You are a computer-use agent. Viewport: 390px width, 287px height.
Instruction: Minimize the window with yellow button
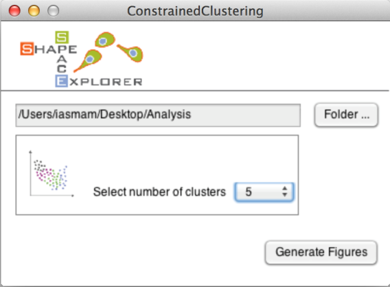coord(34,11)
